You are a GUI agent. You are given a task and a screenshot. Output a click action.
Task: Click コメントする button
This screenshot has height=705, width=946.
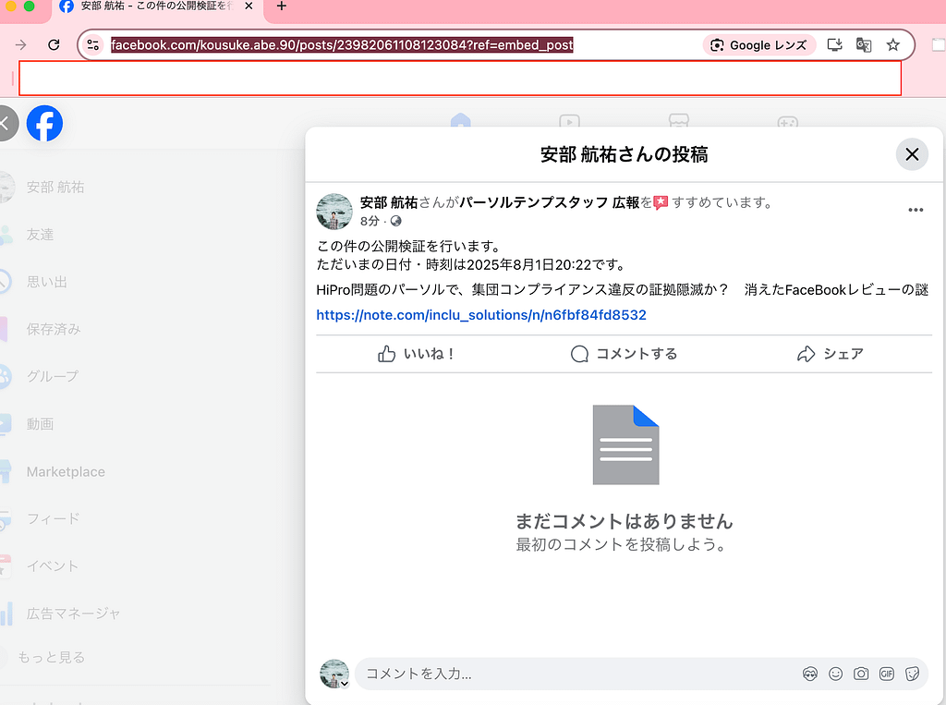(624, 354)
